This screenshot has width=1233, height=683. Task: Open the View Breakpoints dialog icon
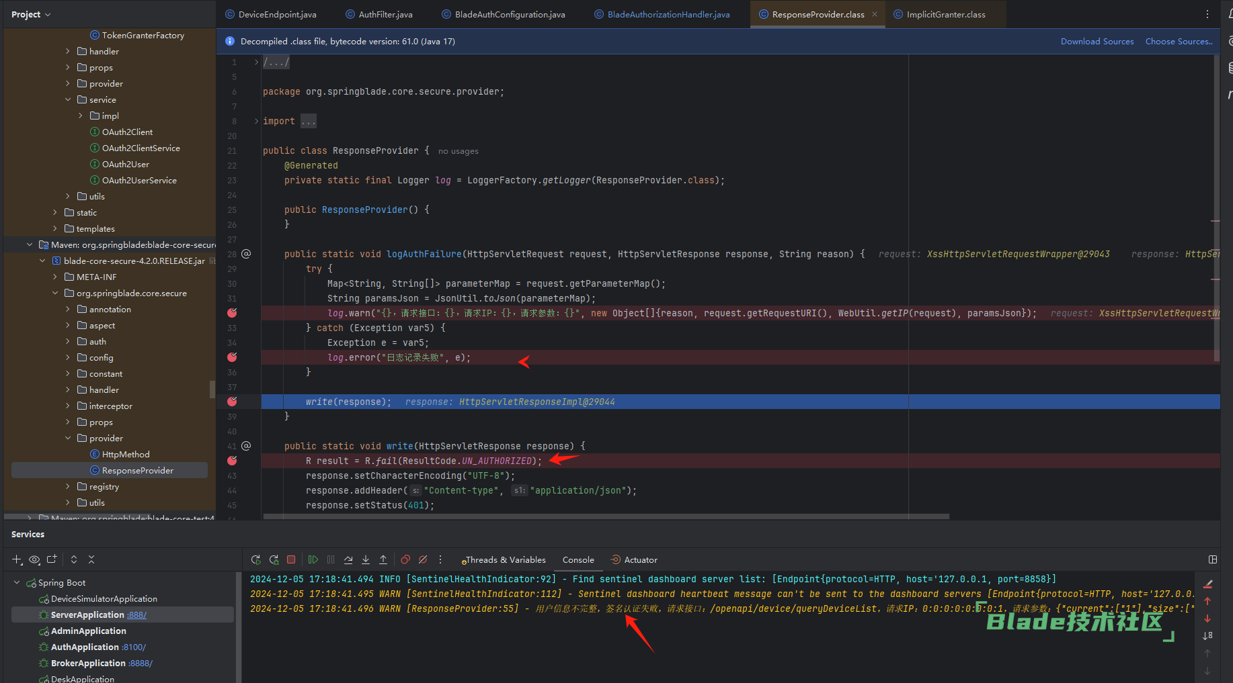pyautogui.click(x=405, y=559)
